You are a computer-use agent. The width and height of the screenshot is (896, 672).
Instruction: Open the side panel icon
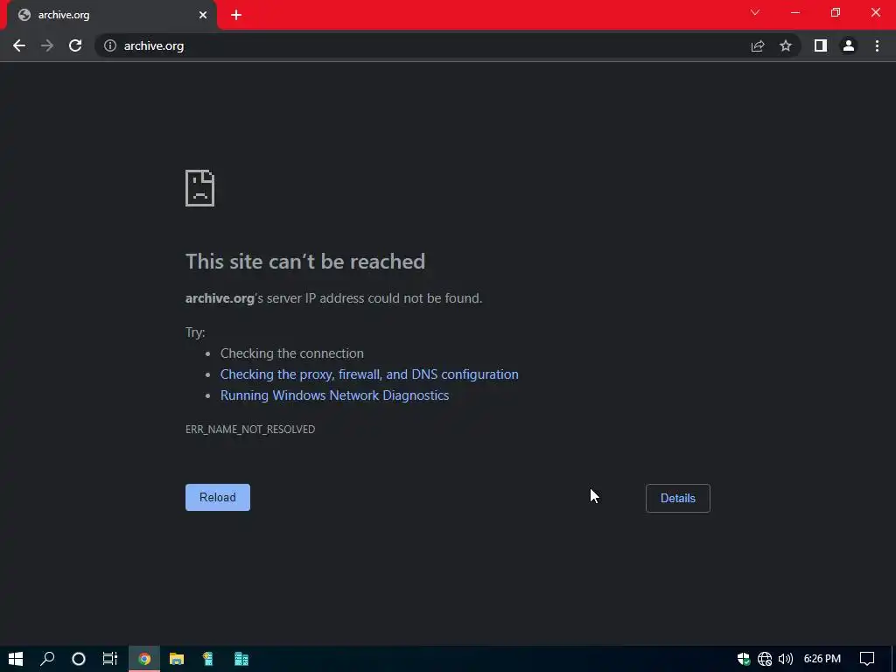point(821,45)
